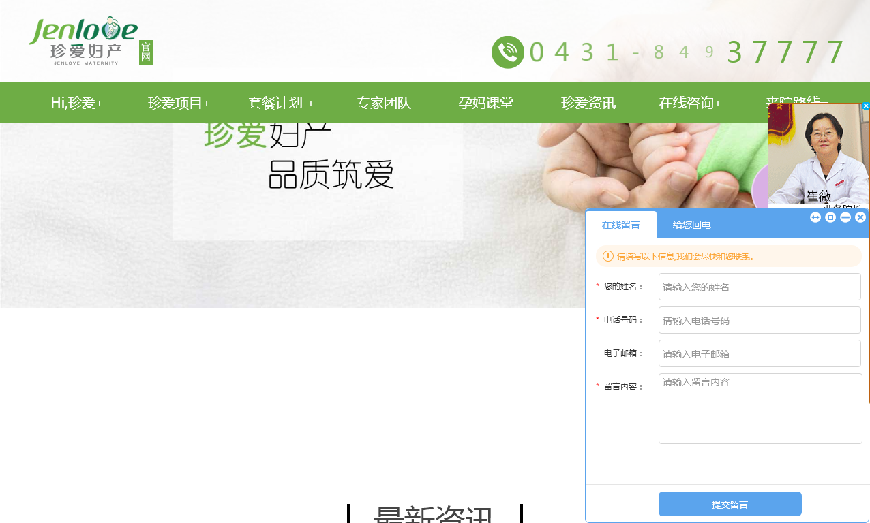Expand the Hi,珍爱+ menu
870x523 pixels.
[76, 103]
